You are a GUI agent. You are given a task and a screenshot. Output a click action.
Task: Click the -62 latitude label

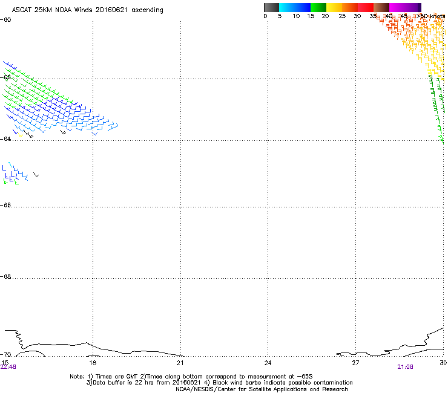pos(5,77)
